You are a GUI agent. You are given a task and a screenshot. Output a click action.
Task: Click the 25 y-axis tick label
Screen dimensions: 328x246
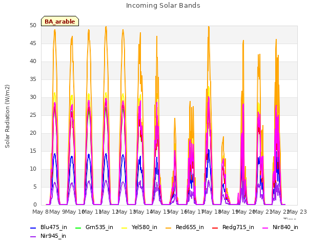tap(33, 115)
